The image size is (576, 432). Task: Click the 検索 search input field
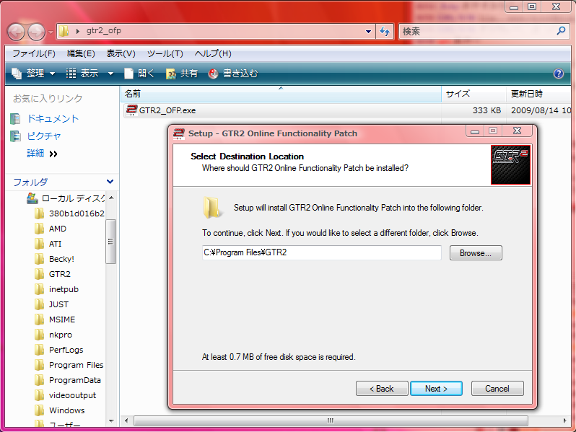[477, 32]
